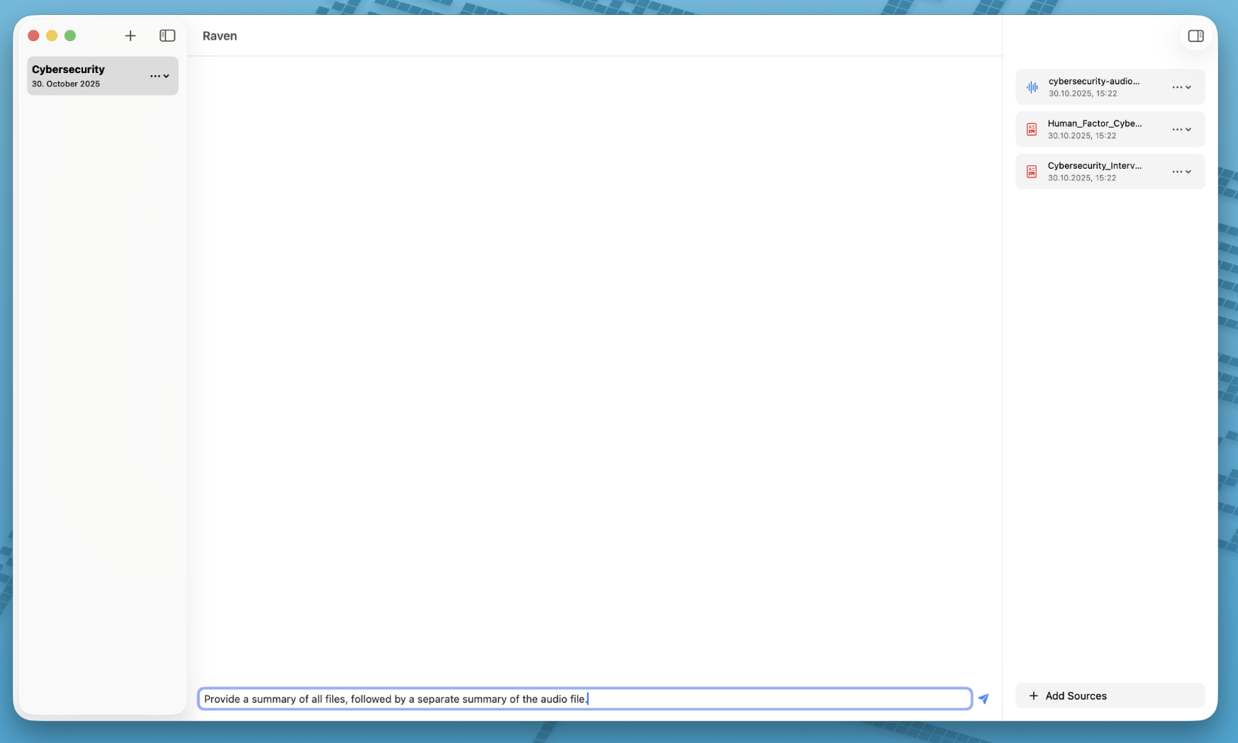Send the message with the paper plane icon
The width and height of the screenshot is (1238, 743).
coord(983,699)
